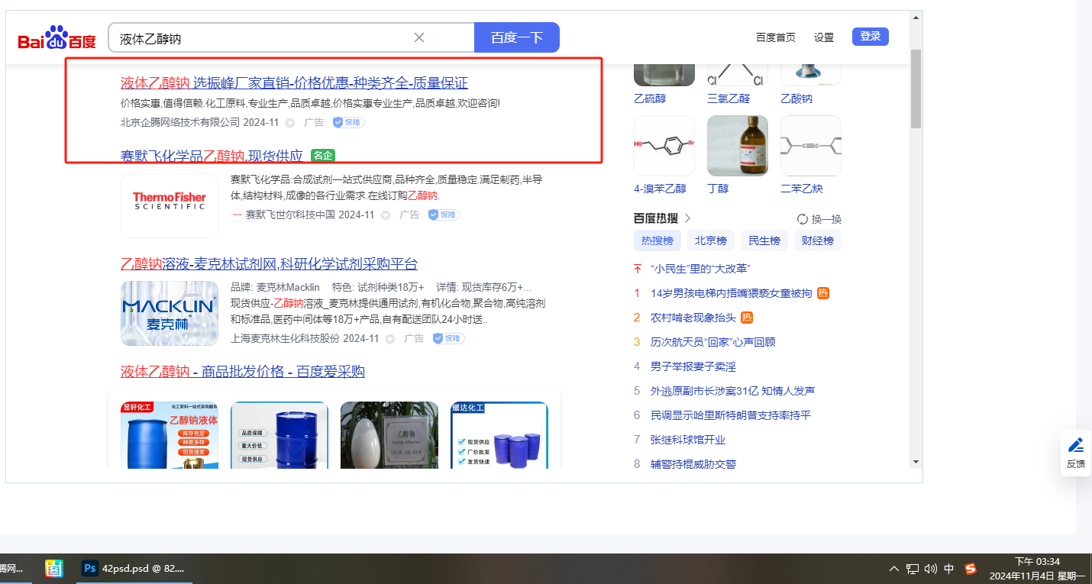Image resolution: width=1092 pixels, height=584 pixels.
Task: Open 乙醇钠溶液-麦克林试剂网 result title
Action: click(270, 264)
